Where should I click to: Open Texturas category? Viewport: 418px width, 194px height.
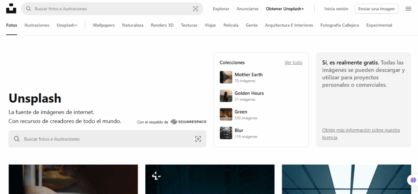point(189,25)
